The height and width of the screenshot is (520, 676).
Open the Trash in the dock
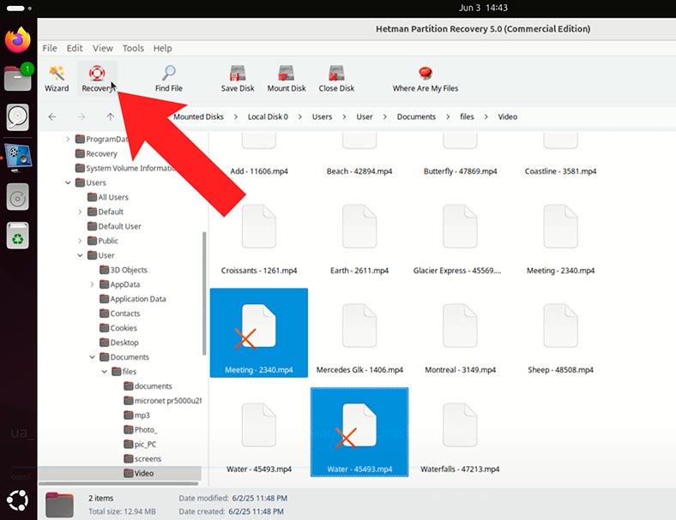(18, 235)
